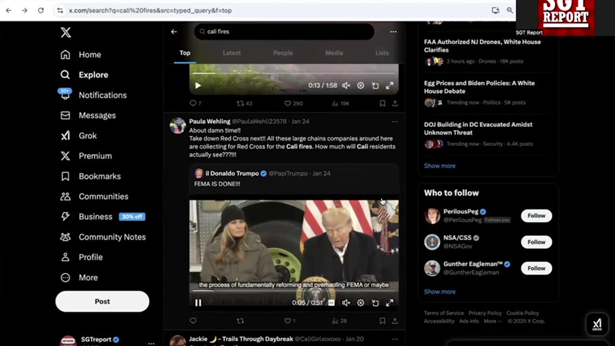Viewport: 615px width, 346px height.
Task: Click the Post button
Action: point(102,301)
